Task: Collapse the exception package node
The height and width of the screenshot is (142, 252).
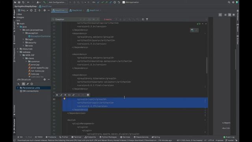Action: tap(23, 33)
